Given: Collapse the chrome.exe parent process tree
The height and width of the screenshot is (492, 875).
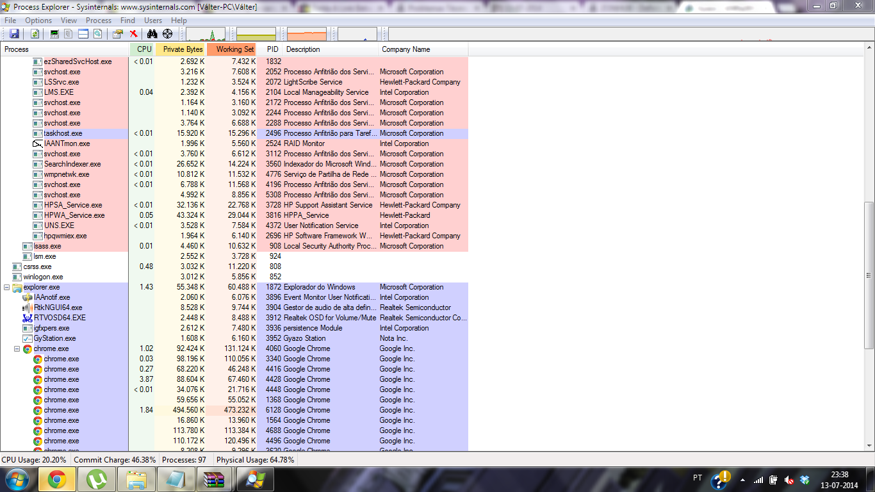Looking at the screenshot, I should click(x=17, y=348).
